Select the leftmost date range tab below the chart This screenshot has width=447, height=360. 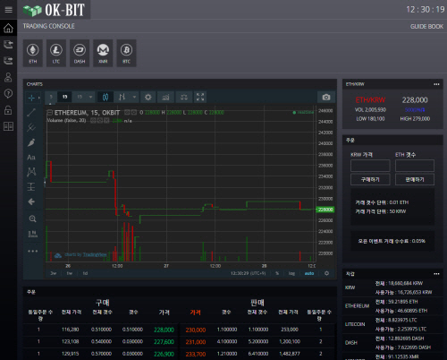54,273
